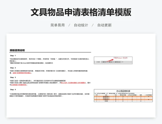162x124 pixels.
Task: Click the 可更改sheet的名称 red annotation text
Action: click(x=121, y=58)
